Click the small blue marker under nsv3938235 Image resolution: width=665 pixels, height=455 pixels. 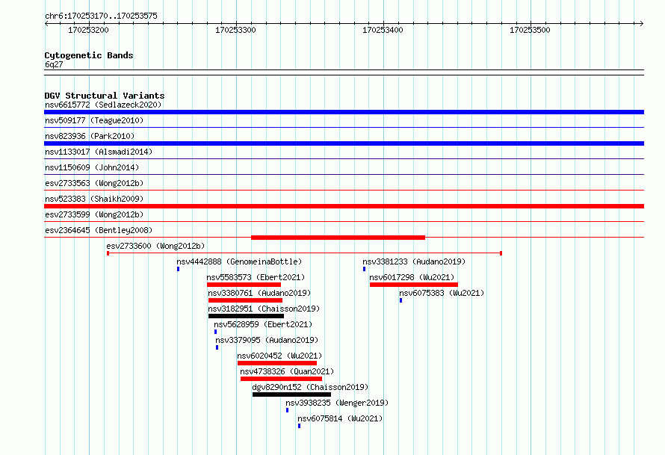pos(287,410)
